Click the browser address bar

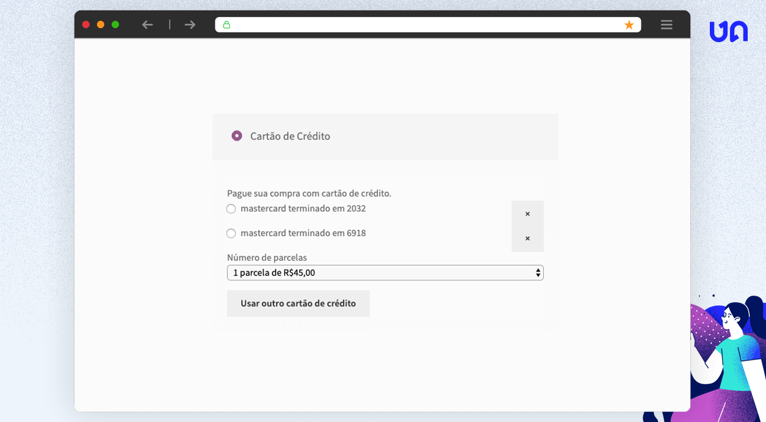[427, 24]
